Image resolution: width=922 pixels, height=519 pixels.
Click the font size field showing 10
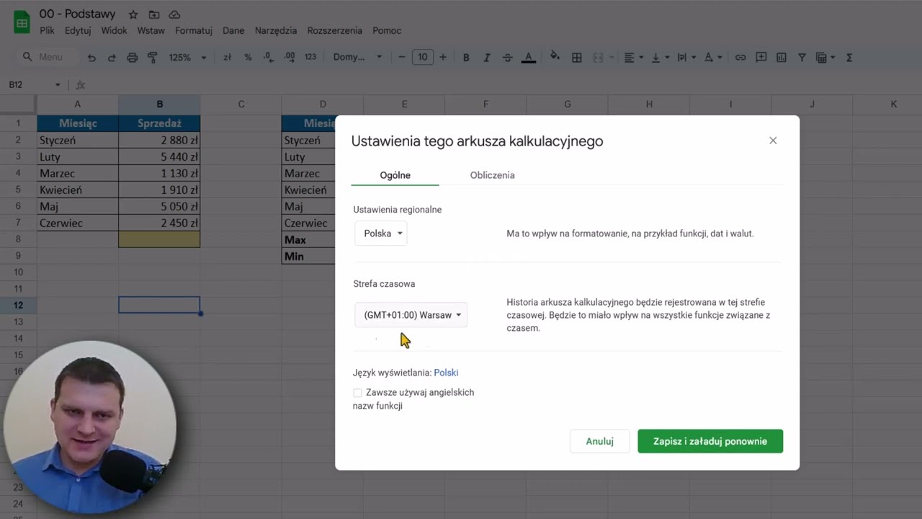coord(422,58)
